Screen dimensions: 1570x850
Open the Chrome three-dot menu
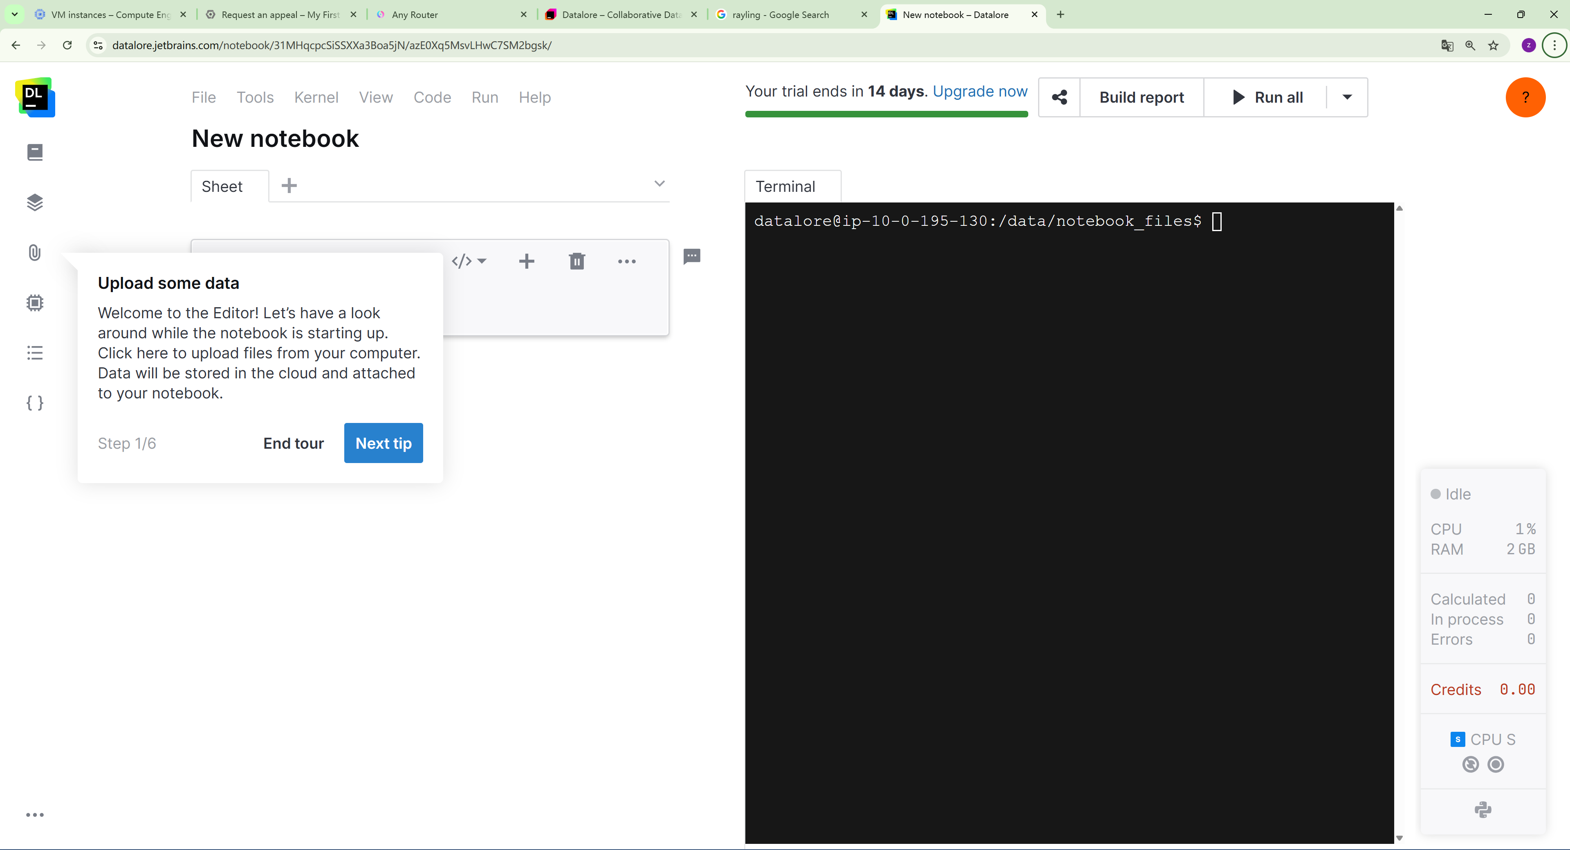click(x=1555, y=45)
